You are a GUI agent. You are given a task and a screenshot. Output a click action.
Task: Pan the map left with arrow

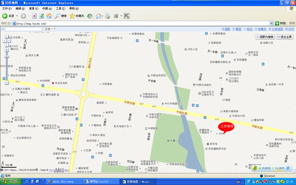click(5, 41)
